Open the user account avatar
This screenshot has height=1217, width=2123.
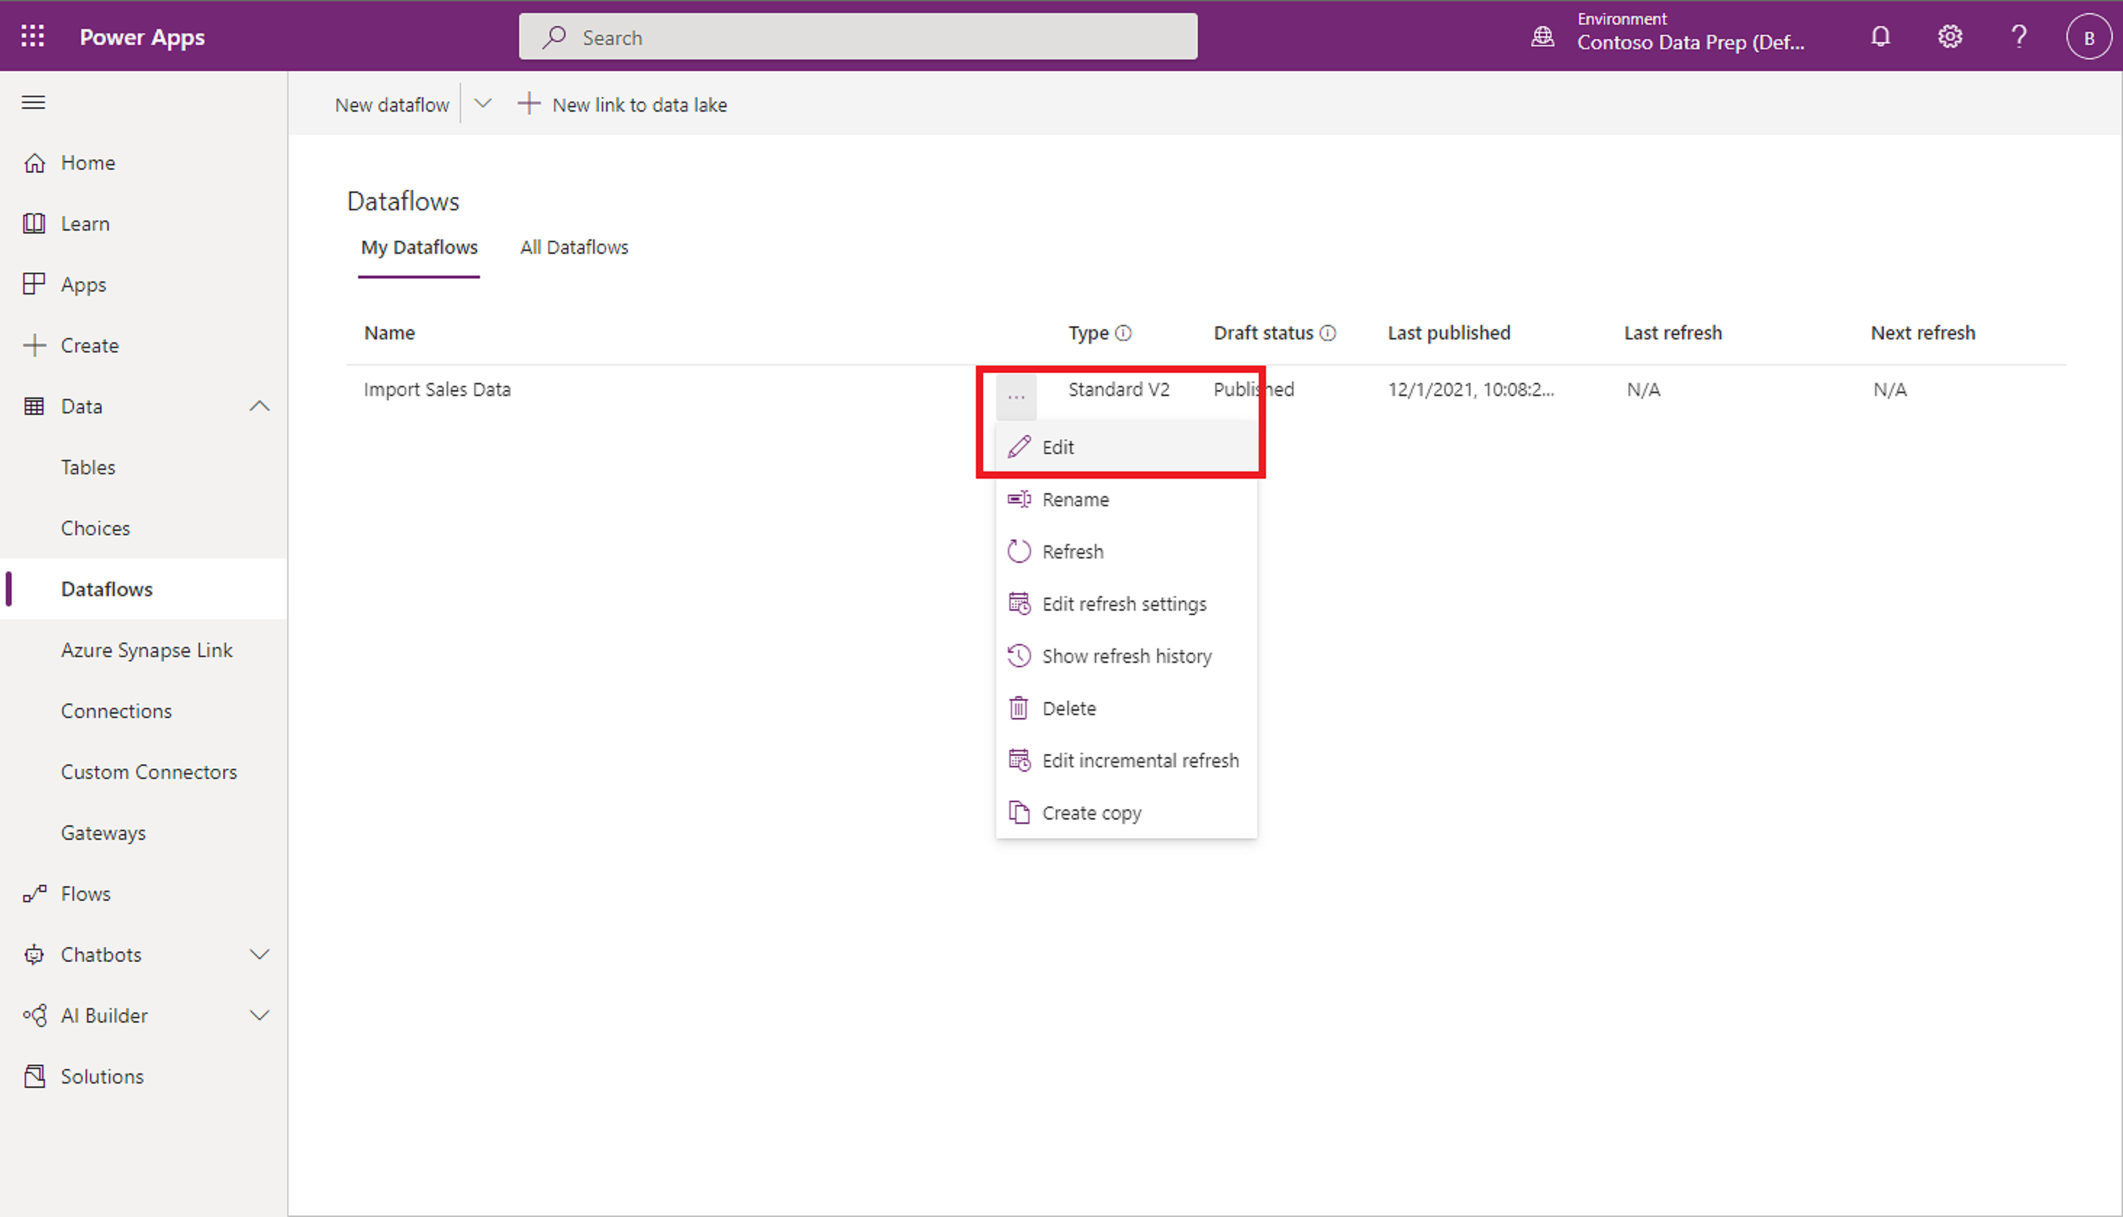pos(2088,38)
